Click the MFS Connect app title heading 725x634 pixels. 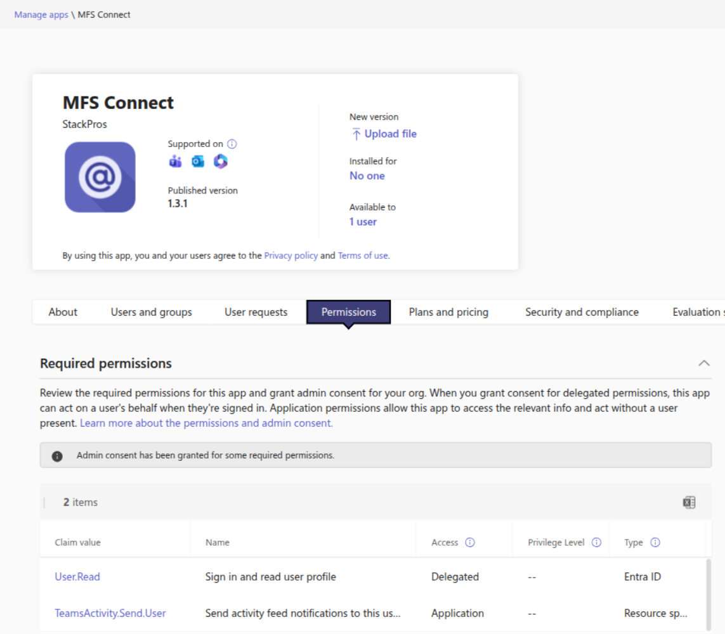click(119, 103)
